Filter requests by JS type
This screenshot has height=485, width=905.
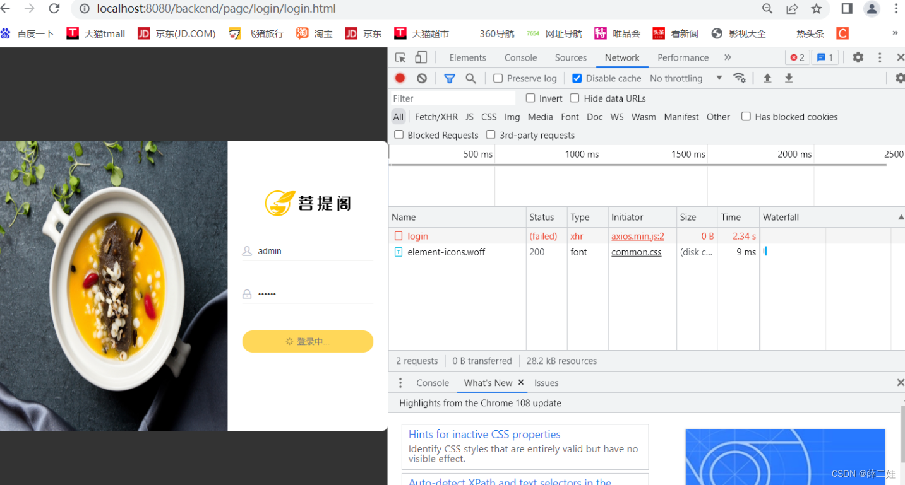coord(469,117)
